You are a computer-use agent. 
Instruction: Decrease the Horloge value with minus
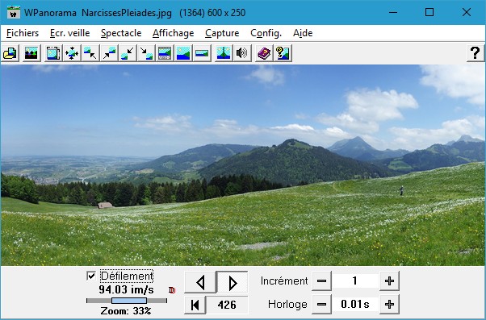[x=322, y=304]
